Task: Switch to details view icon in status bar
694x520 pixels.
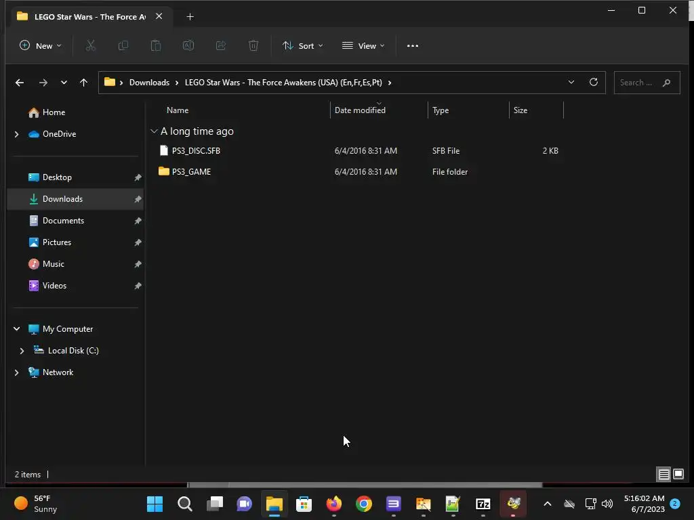Action: click(x=664, y=475)
